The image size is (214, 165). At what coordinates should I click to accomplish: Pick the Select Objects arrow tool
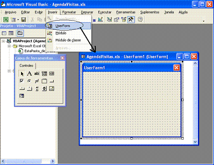[x=22, y=74]
